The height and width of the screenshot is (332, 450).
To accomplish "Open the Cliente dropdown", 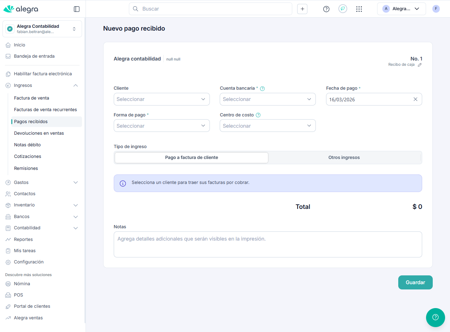I will pyautogui.click(x=162, y=99).
